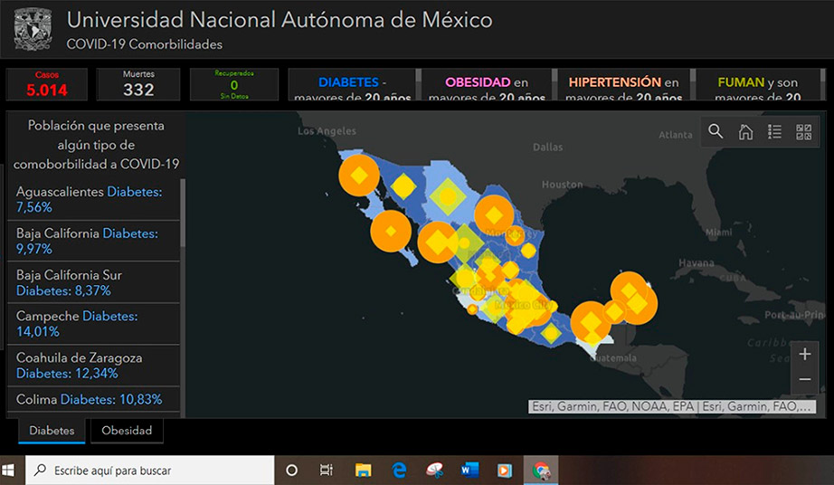The image size is (834, 485).
Task: Click the orange circle over Baja California
Action: coord(359,175)
